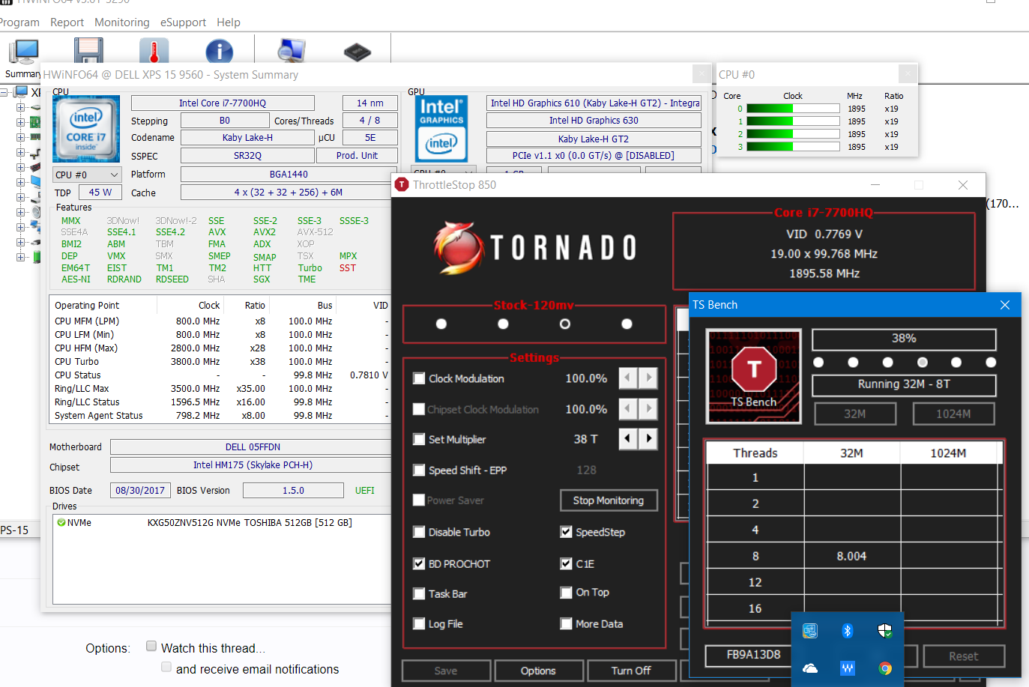Select the fourth ThrottleStop profile radio button
Screen dimensions: 1029x687
coord(627,324)
